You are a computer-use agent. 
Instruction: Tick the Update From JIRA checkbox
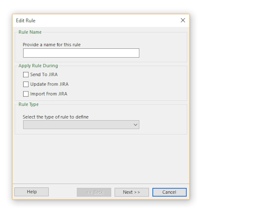coord(26,84)
